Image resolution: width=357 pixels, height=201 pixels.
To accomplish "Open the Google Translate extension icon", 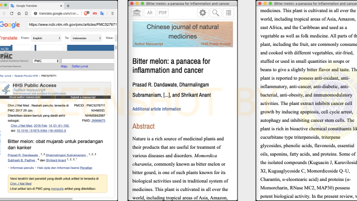I will pos(102,14).
